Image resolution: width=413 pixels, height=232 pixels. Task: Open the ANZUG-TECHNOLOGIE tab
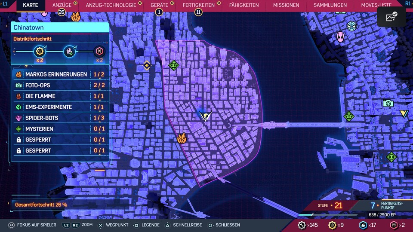111,5
